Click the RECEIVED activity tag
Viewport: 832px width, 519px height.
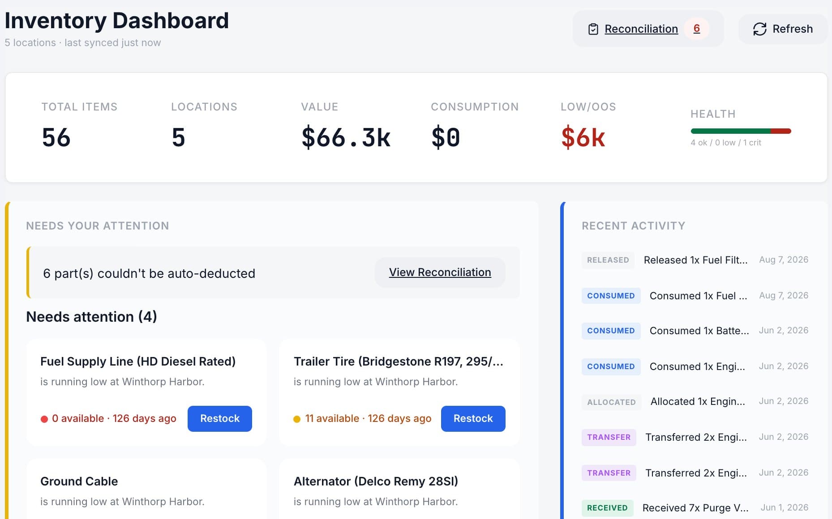coord(607,508)
